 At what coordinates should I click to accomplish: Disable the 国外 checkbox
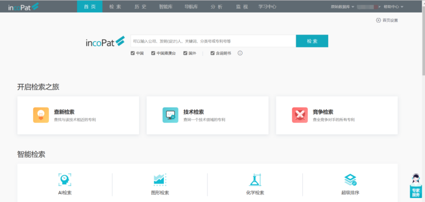(x=185, y=53)
